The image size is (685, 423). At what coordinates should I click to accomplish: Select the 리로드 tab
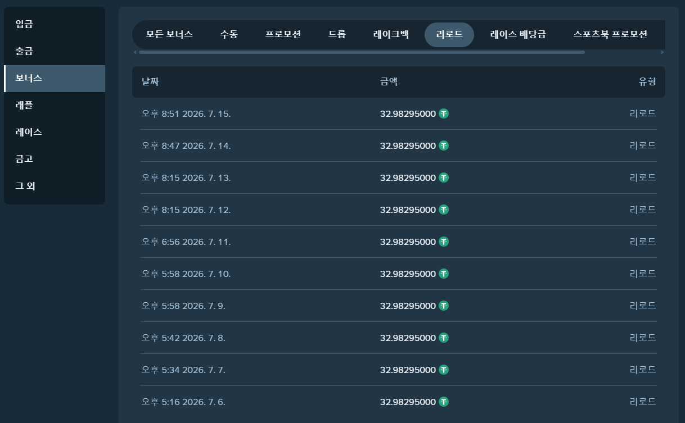449,34
